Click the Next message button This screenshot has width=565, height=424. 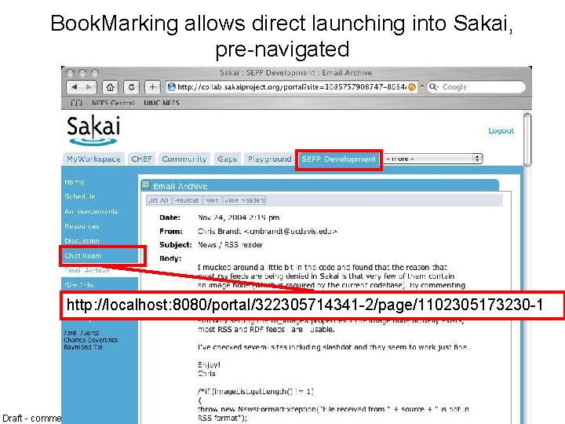click(x=212, y=200)
